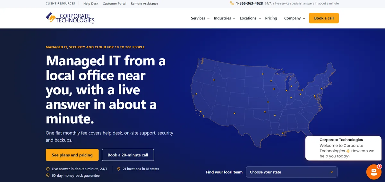
Task: Click See plans and pricing button
Action: 72,155
